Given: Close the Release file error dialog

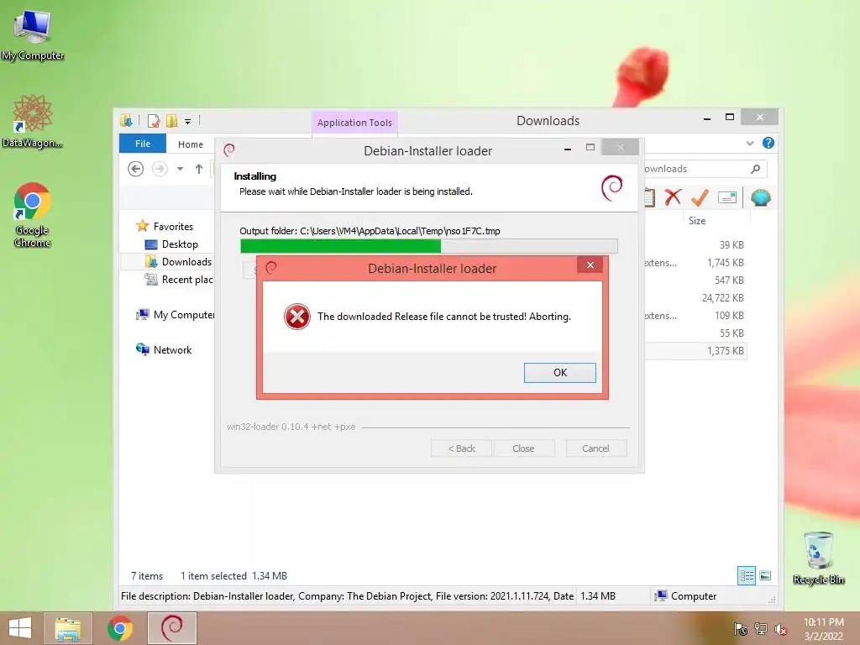Looking at the screenshot, I should [590, 265].
